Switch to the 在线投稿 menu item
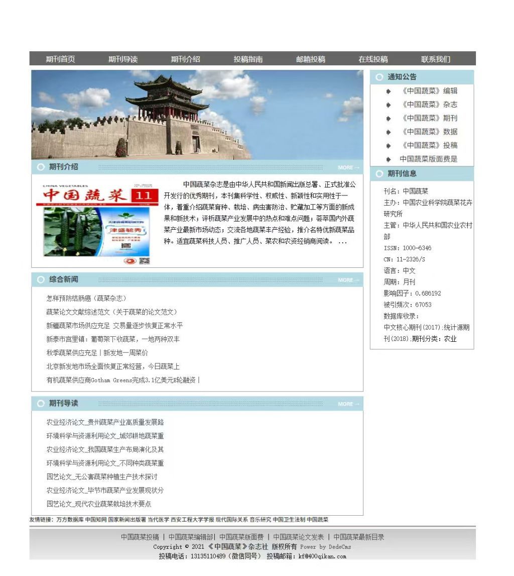The height and width of the screenshot is (576, 514). pyautogui.click(x=372, y=58)
